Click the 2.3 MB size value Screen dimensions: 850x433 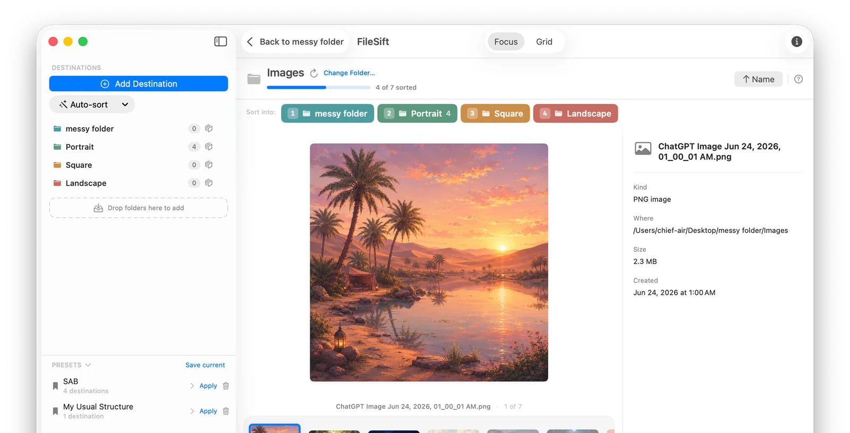click(x=645, y=261)
